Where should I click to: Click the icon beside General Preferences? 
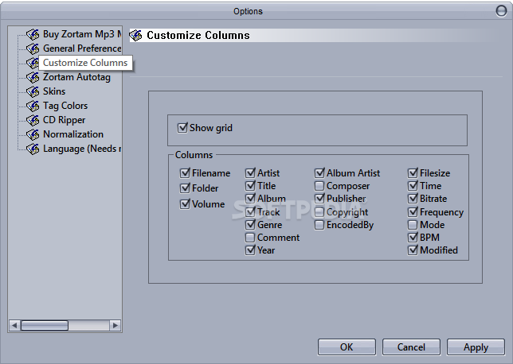33,48
